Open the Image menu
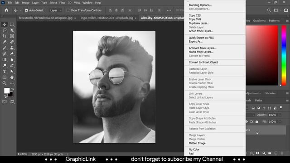The height and width of the screenshot is (163, 290). (26, 3)
